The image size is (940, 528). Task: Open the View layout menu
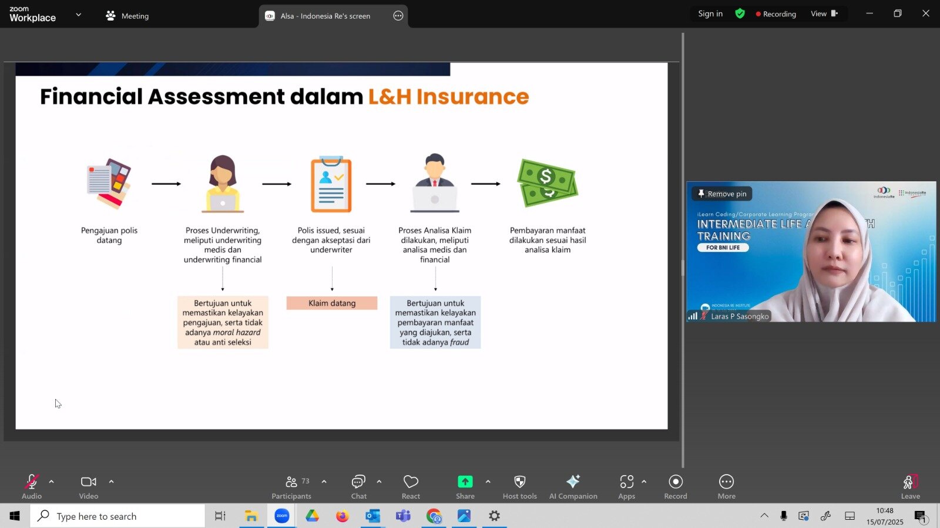[824, 13]
